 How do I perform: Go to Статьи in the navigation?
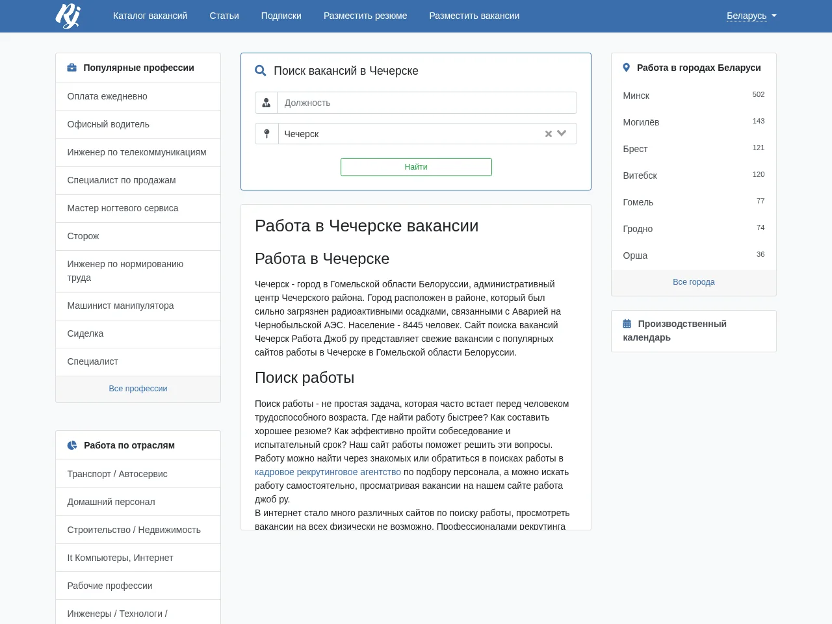(224, 16)
